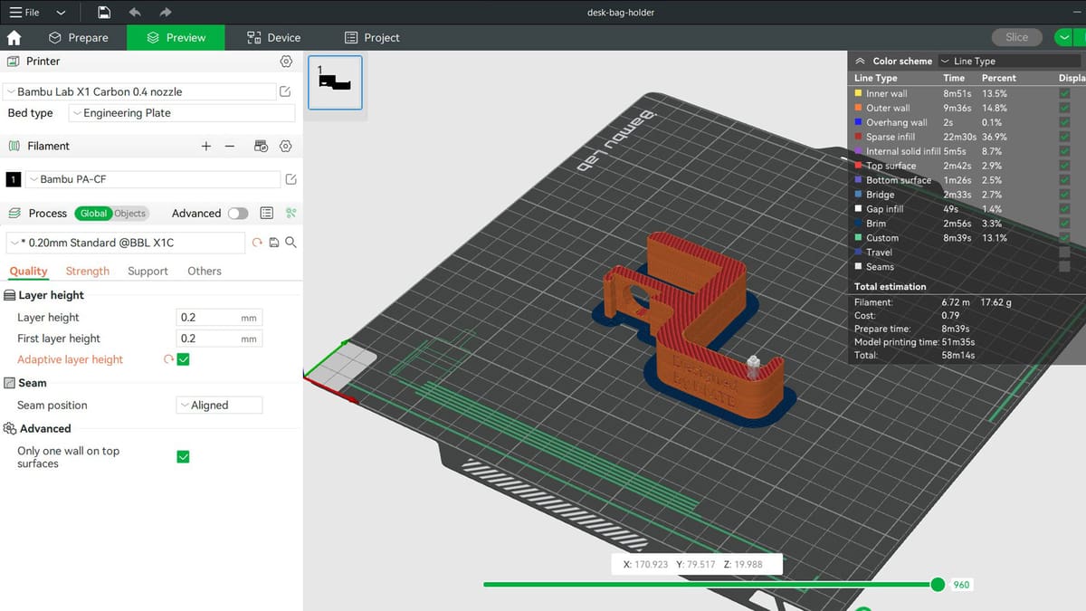Click the green layer slider handle
The height and width of the screenshot is (611, 1086).
tap(938, 585)
